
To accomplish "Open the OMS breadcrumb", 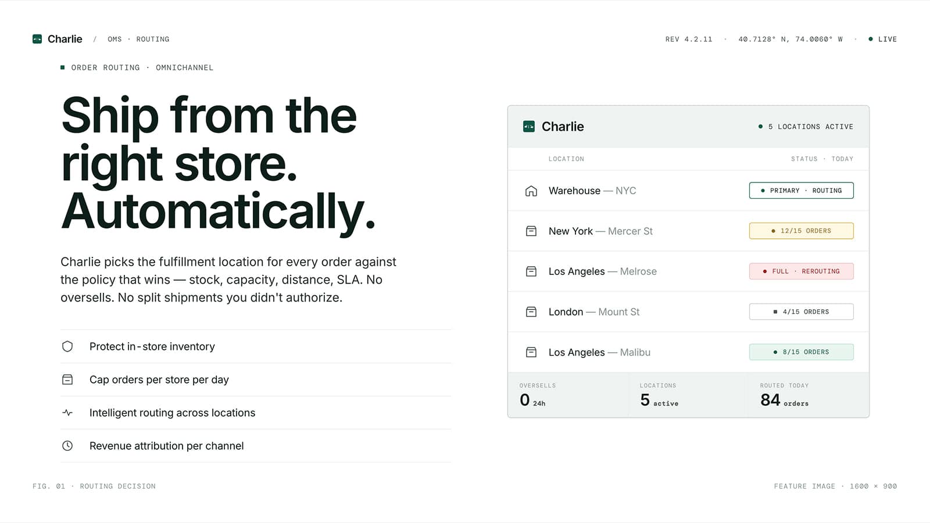I will [115, 39].
